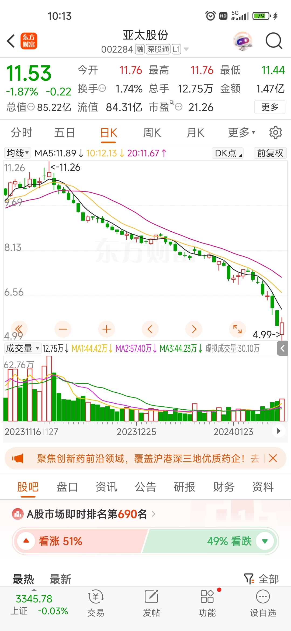The width and height of the screenshot is (291, 631).
Task: Open the search magnifier icon
Action: [274, 41]
